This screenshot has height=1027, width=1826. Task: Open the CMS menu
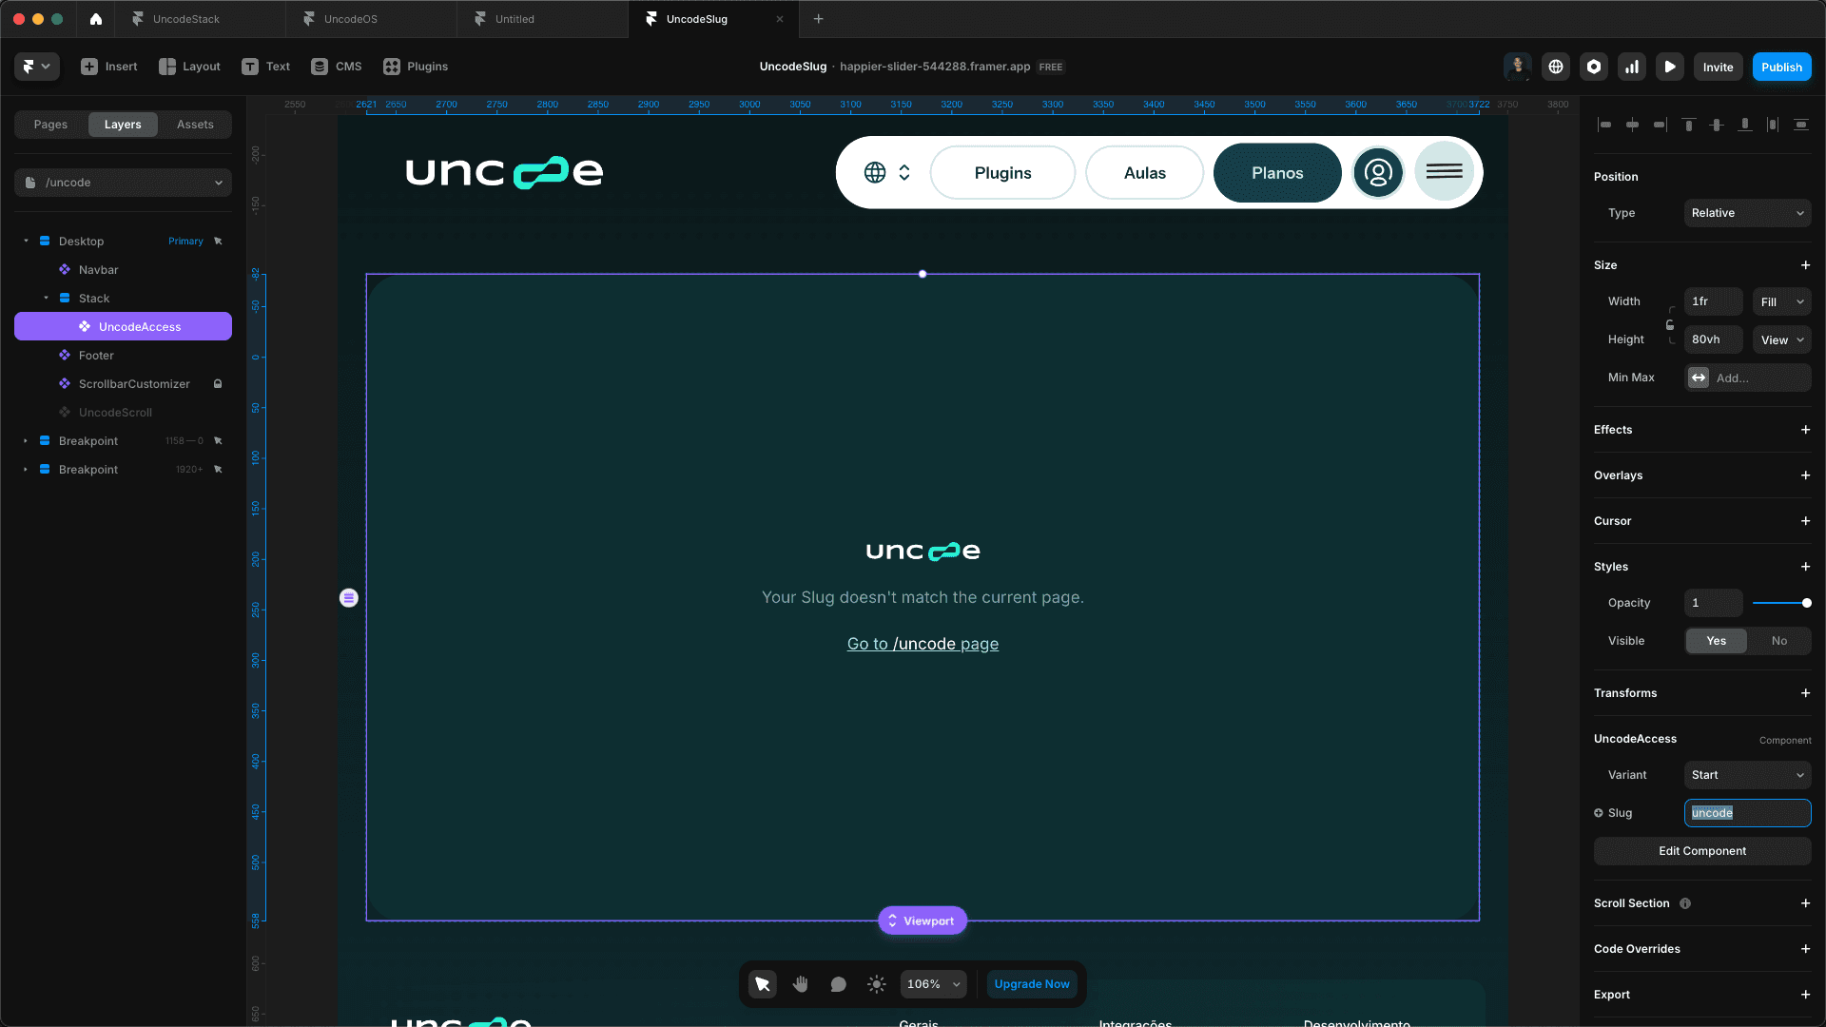coord(337,67)
